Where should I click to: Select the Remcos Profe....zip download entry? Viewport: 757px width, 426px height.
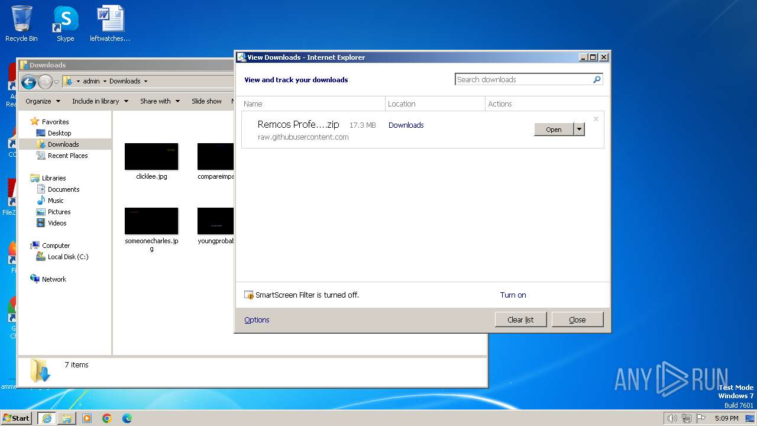pyautogui.click(x=422, y=130)
